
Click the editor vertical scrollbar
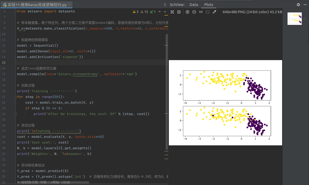tap(167, 92)
